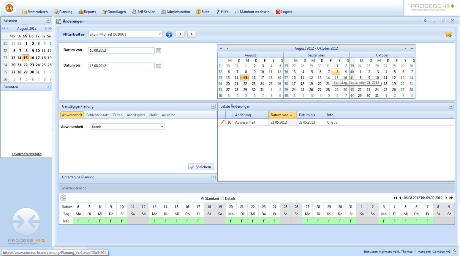Viewport: 460px width, 256px height.
Task: Add page to favorites star icon
Action: pos(448,34)
